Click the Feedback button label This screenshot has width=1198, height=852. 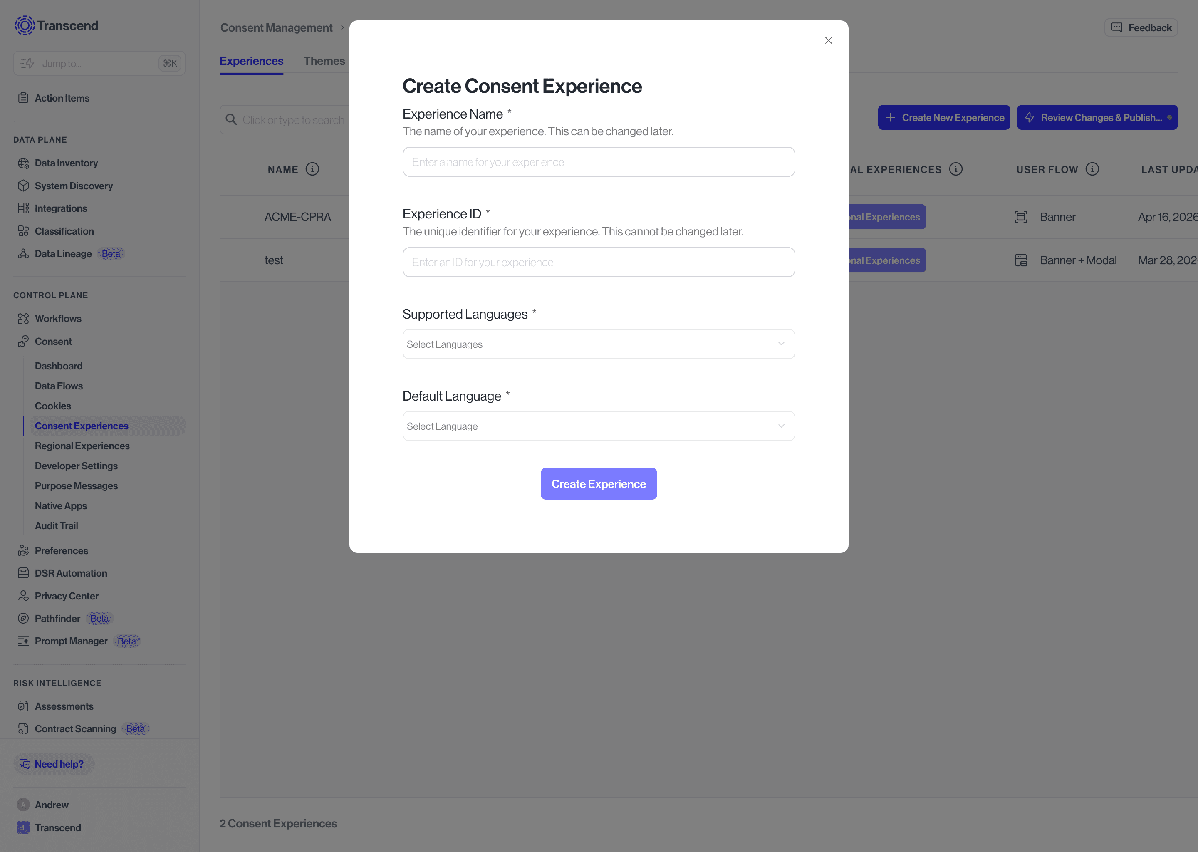point(1150,28)
